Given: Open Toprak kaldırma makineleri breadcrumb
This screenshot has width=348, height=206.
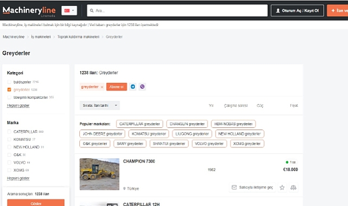Looking at the screenshot, I should [x=78, y=37].
